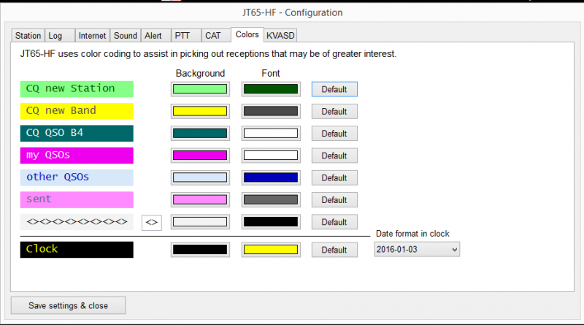The width and height of the screenshot is (584, 325).
Task: Click Save settings & close
Action: (68, 305)
